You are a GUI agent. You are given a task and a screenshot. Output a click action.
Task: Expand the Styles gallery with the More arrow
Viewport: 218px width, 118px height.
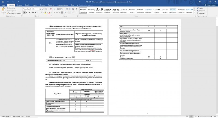click(x=194, y=13)
